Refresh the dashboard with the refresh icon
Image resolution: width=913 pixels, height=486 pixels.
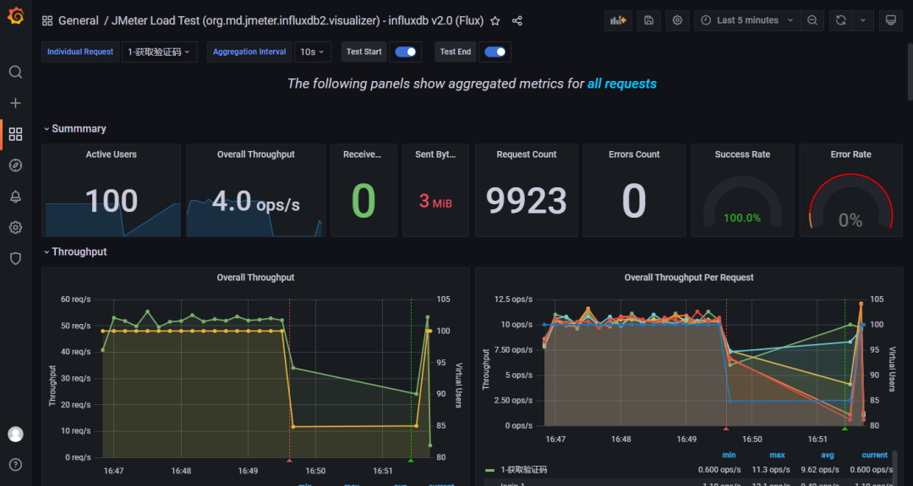[839, 19]
